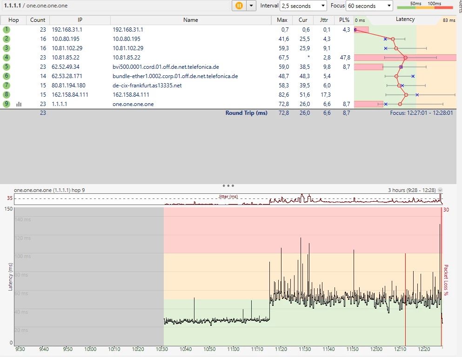The height and width of the screenshot is (357, 462).
Task: Pause the trace with the orange button
Action: point(239,6)
